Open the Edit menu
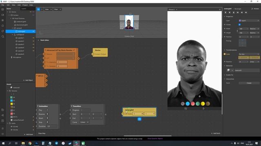The width and height of the screenshot is (261, 146). pyautogui.click(x=8, y=5)
